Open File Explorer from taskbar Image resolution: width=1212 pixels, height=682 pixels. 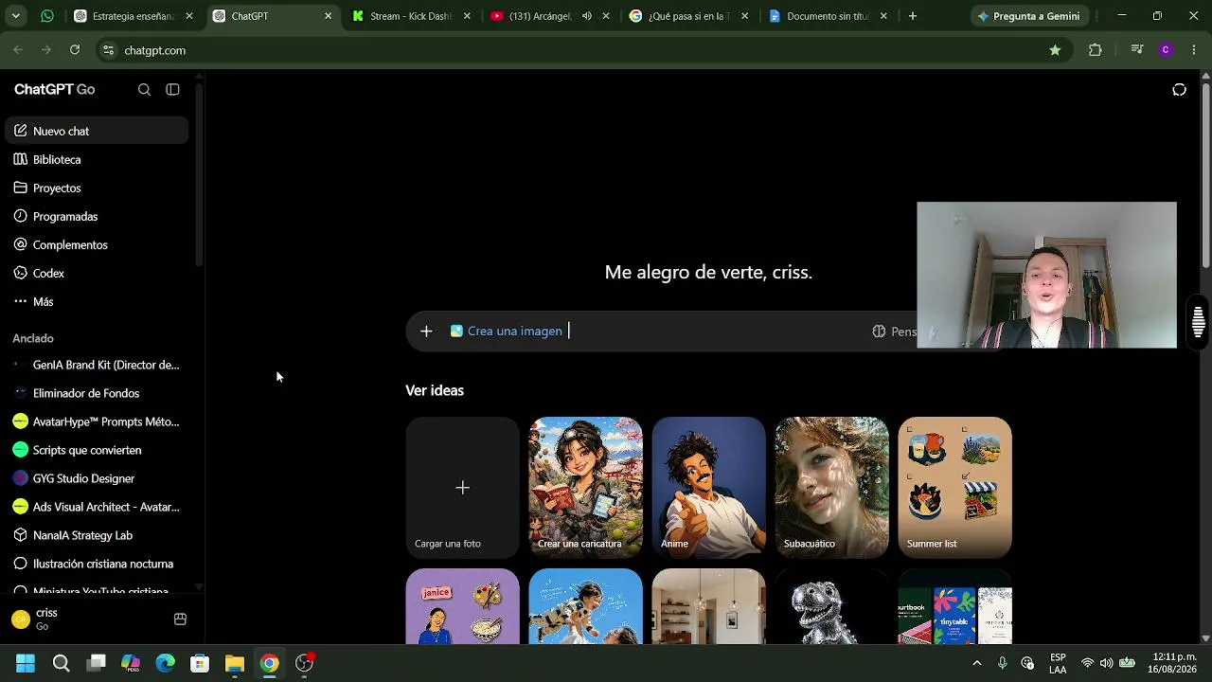pos(235,663)
